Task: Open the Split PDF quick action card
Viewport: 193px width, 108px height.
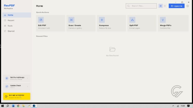Action: click(x=142, y=23)
